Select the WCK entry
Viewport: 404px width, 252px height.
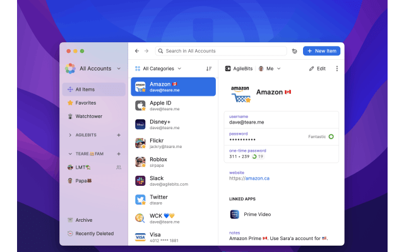pyautogui.click(x=173, y=219)
